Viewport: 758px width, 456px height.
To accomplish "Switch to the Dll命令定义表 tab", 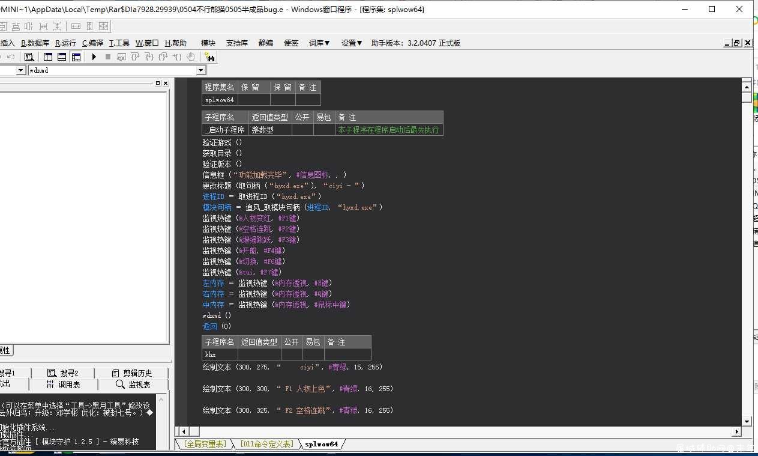I will click(x=267, y=444).
